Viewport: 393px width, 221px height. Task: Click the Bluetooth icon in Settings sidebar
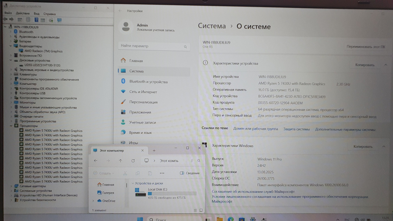tap(123, 82)
